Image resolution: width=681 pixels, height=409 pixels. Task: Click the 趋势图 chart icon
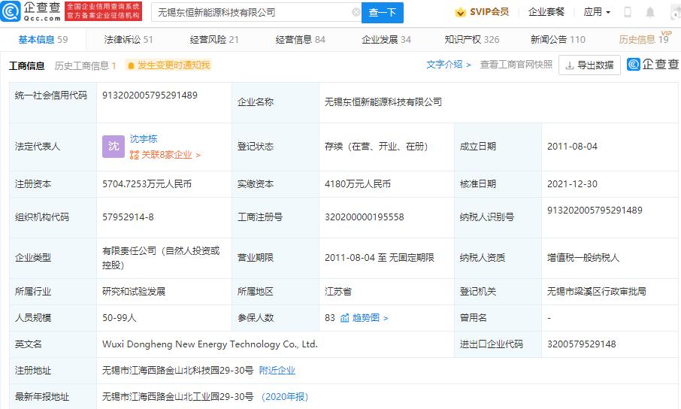tap(345, 318)
